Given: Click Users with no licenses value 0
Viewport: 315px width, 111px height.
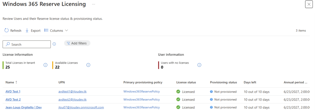Looking at the screenshot, I should pyautogui.click(x=162, y=67).
